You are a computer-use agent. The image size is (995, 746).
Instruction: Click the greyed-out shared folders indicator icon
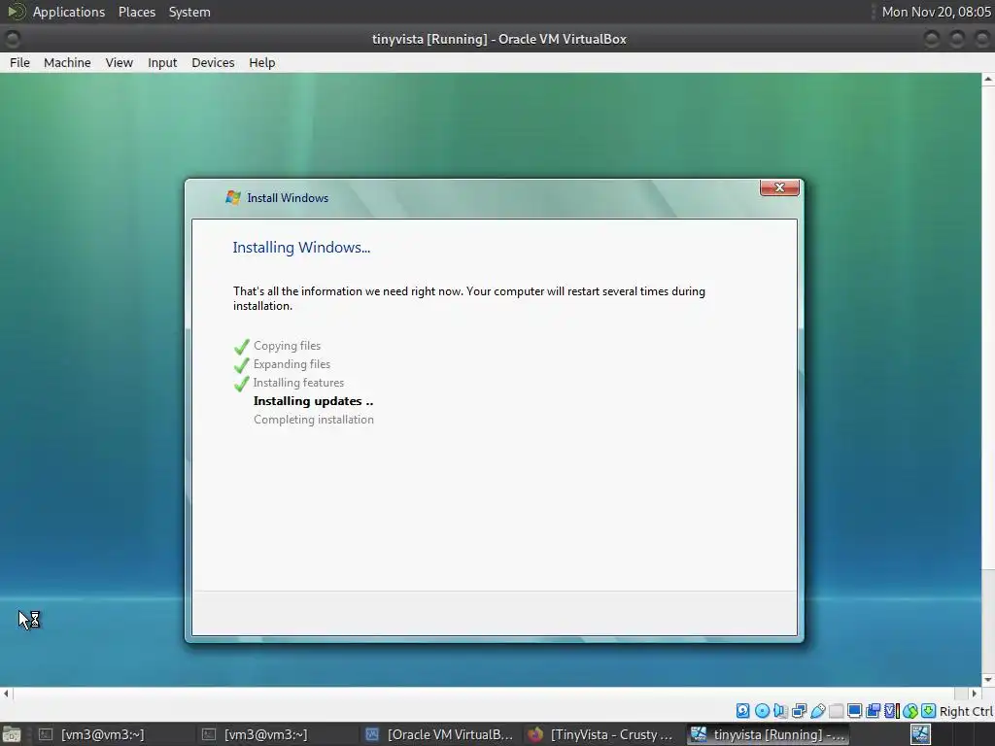pyautogui.click(x=837, y=711)
